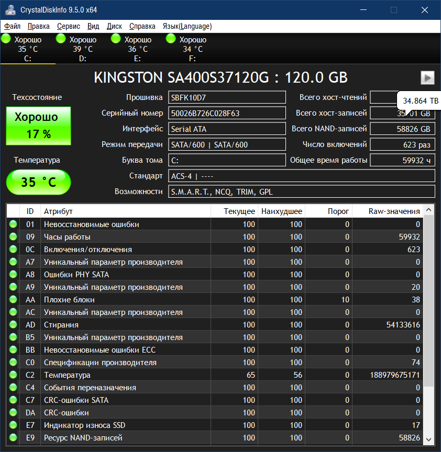Click status dot of row AD Стирания
441x452 pixels.
(x=13, y=324)
